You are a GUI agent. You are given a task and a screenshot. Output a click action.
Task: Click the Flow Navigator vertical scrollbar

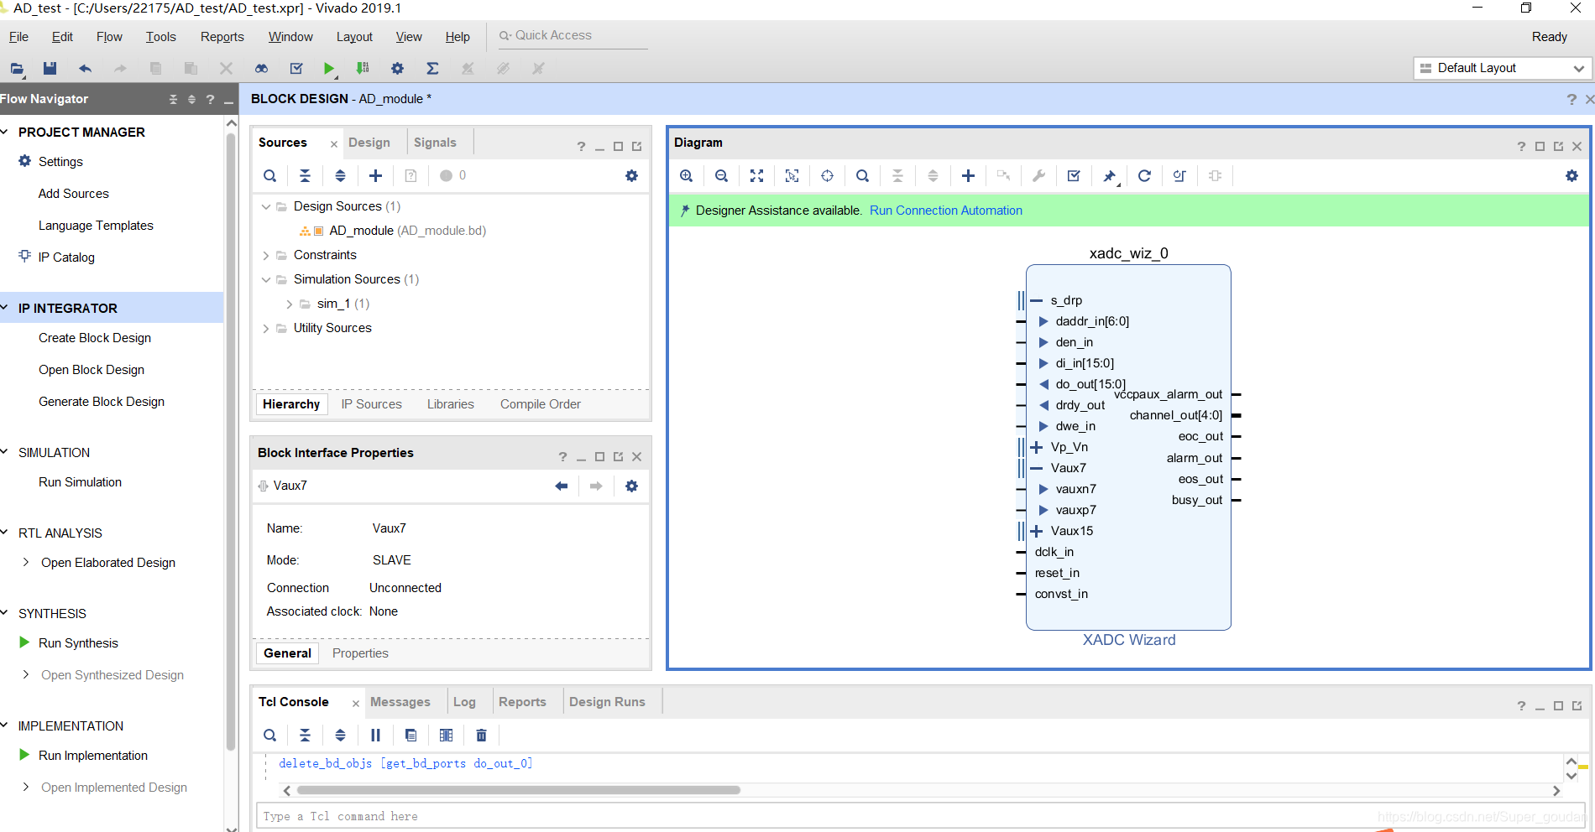[231, 442]
